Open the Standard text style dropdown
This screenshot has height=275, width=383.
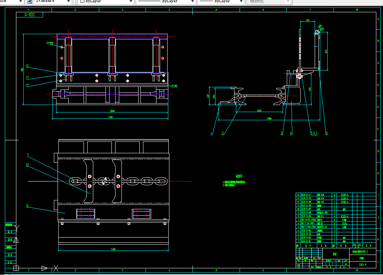tap(68, 1)
